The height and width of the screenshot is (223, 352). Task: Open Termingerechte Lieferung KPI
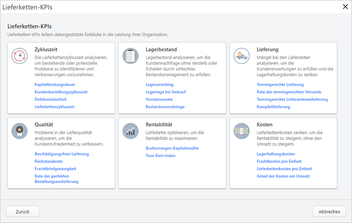click(280, 85)
